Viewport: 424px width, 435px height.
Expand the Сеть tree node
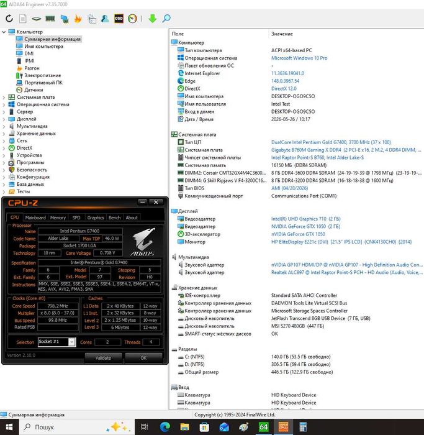pos(4,140)
